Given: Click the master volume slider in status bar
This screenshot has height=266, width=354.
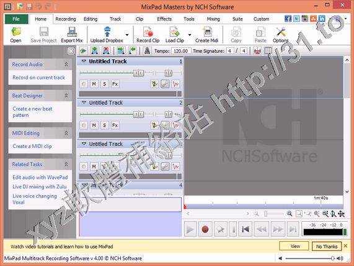Looking at the screenshot, I should coord(310,259).
